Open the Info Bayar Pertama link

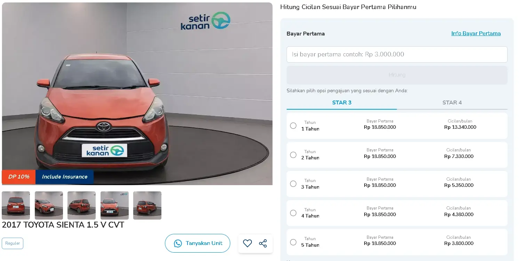click(476, 33)
